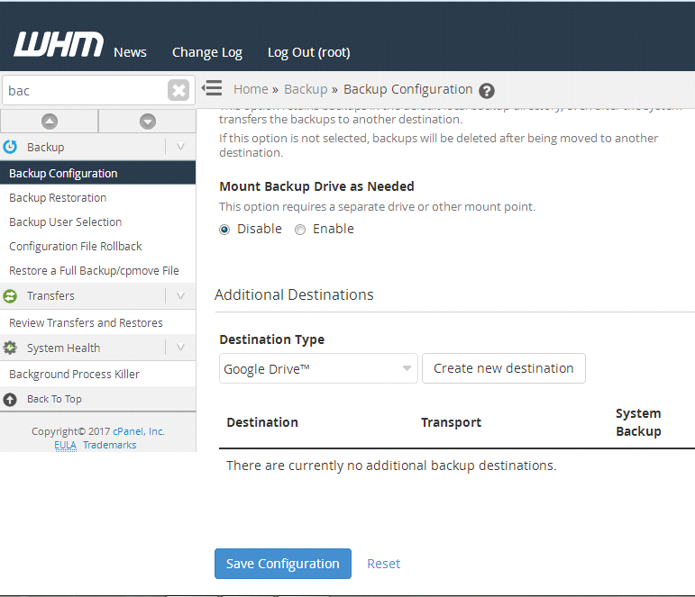This screenshot has width=695, height=597.
Task: Click Create new destination button
Action: 504,368
